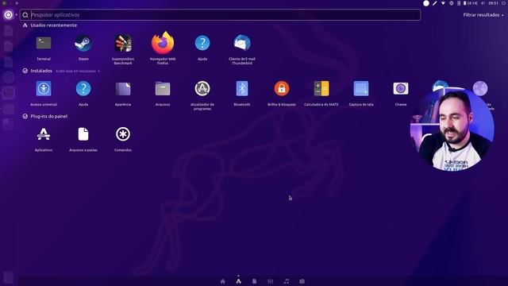This screenshot has width=508, height=286.
Task: Open the session power menu
Action: (504, 3)
